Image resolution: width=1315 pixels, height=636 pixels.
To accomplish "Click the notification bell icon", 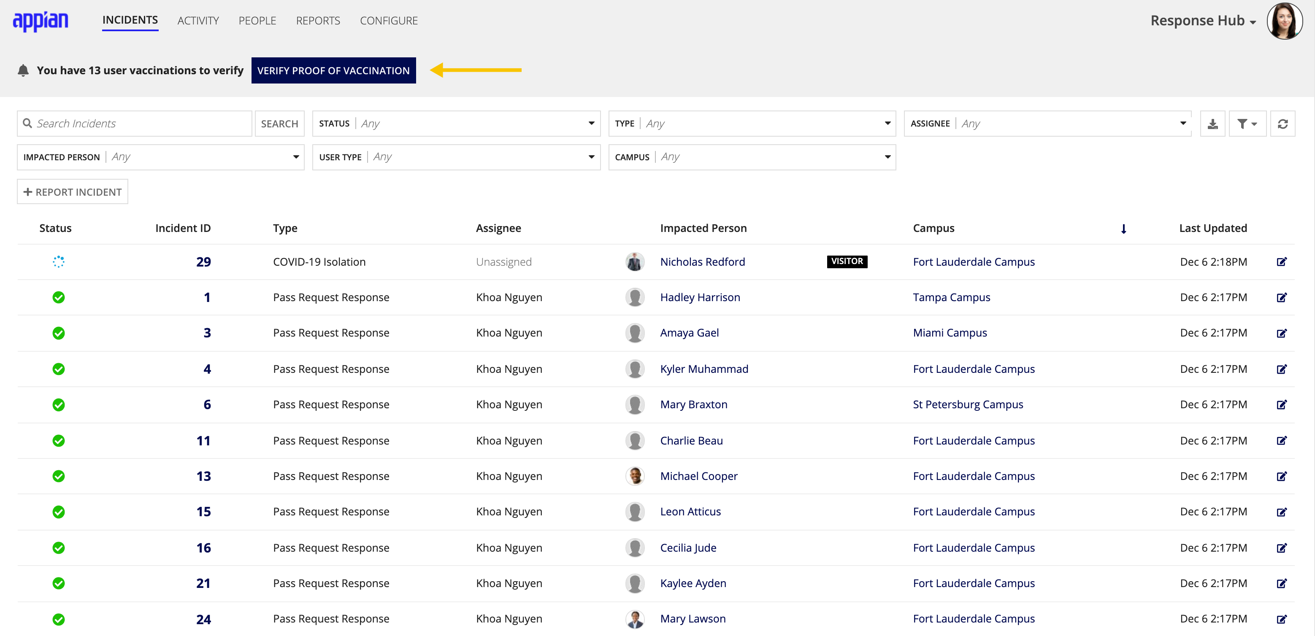I will [23, 70].
